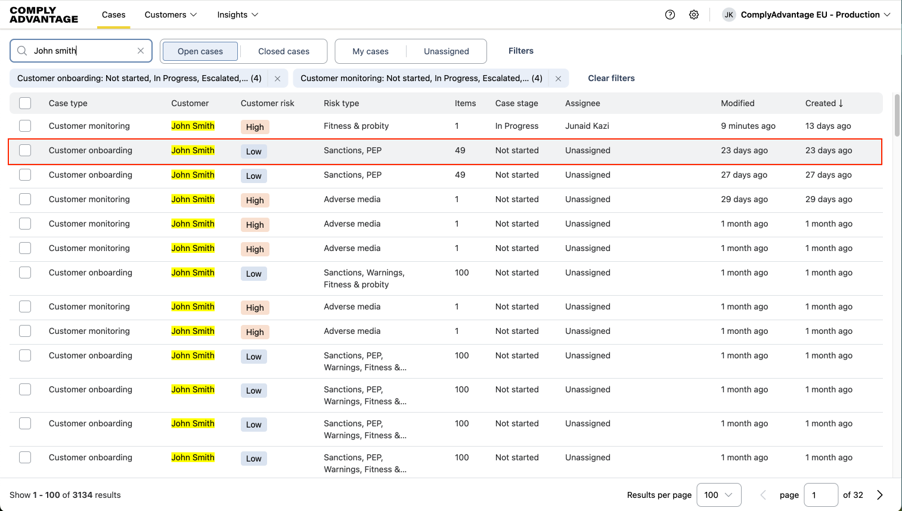Sort by the Created column arrow

pyautogui.click(x=841, y=103)
